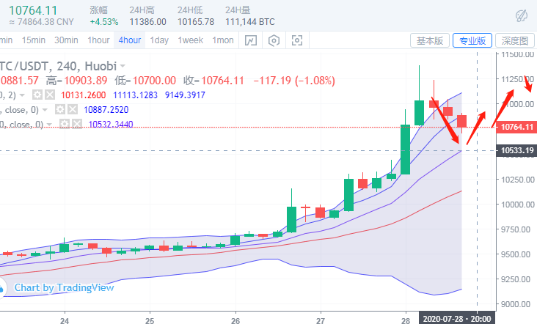
Task: Open settings gear for the 10887.2520 indicator
Action: (x=59, y=109)
